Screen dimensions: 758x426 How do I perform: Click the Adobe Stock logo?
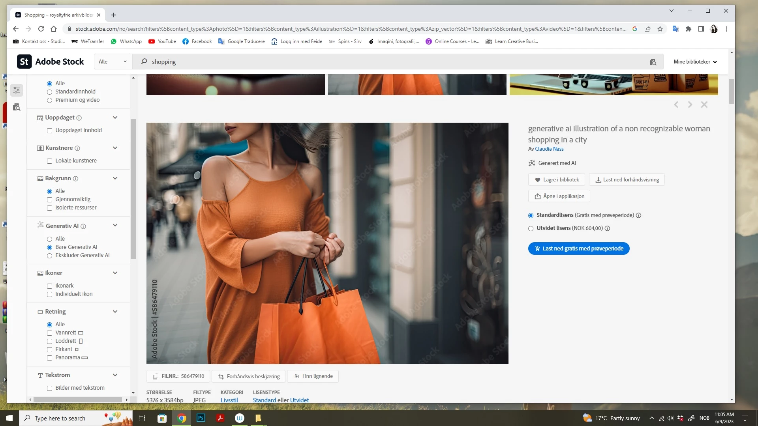pos(51,62)
